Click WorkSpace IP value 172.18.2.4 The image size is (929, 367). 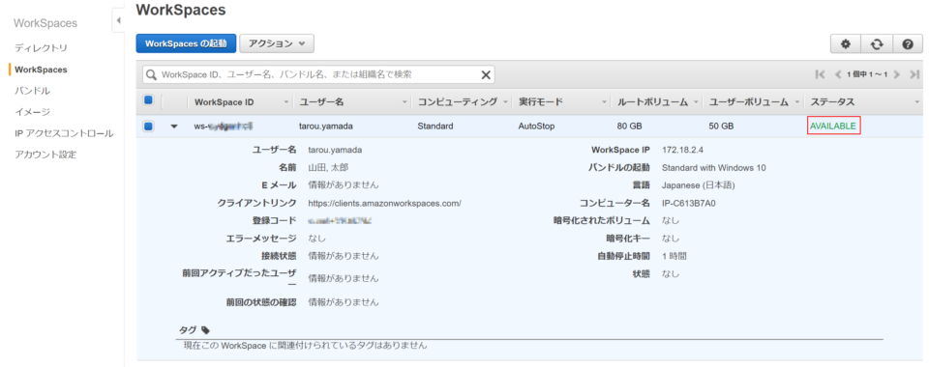(682, 150)
